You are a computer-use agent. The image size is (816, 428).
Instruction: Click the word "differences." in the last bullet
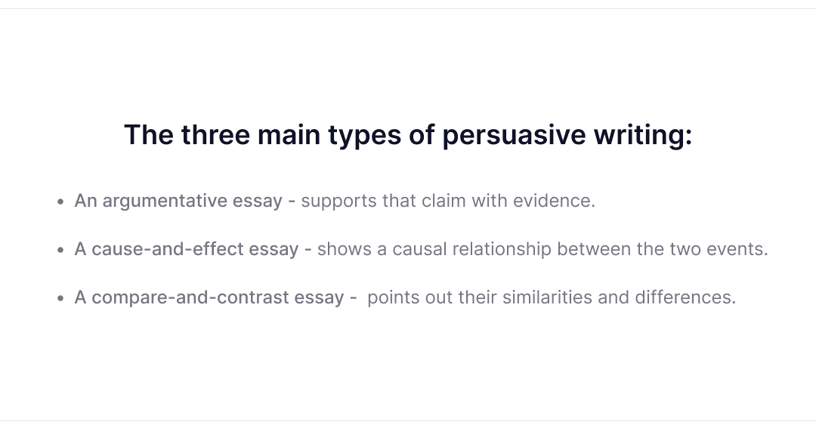click(685, 297)
